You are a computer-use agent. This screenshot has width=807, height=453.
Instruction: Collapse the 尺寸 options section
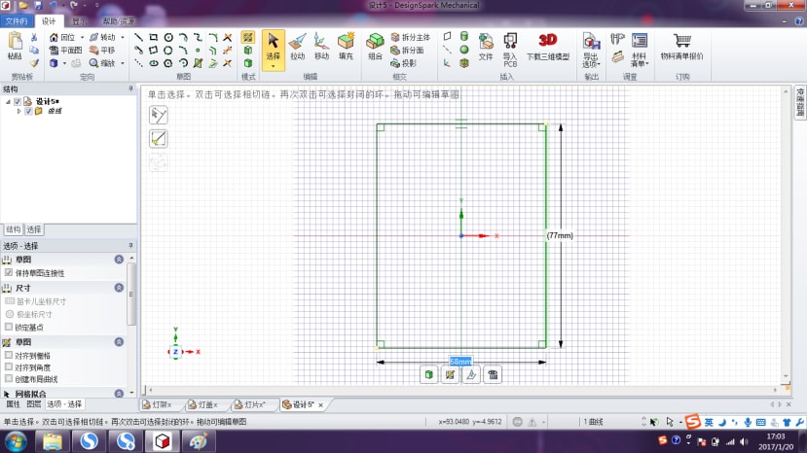pyautogui.click(x=119, y=288)
